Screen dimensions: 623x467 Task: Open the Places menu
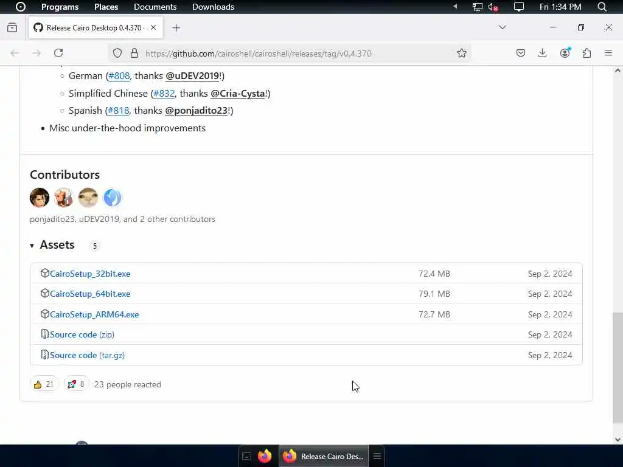(x=106, y=7)
